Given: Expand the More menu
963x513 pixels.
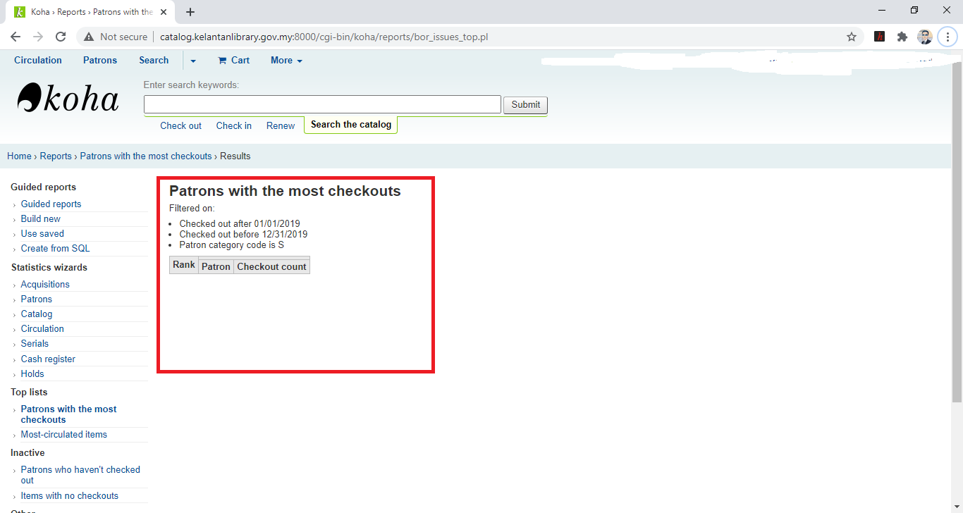Looking at the screenshot, I should (x=286, y=61).
